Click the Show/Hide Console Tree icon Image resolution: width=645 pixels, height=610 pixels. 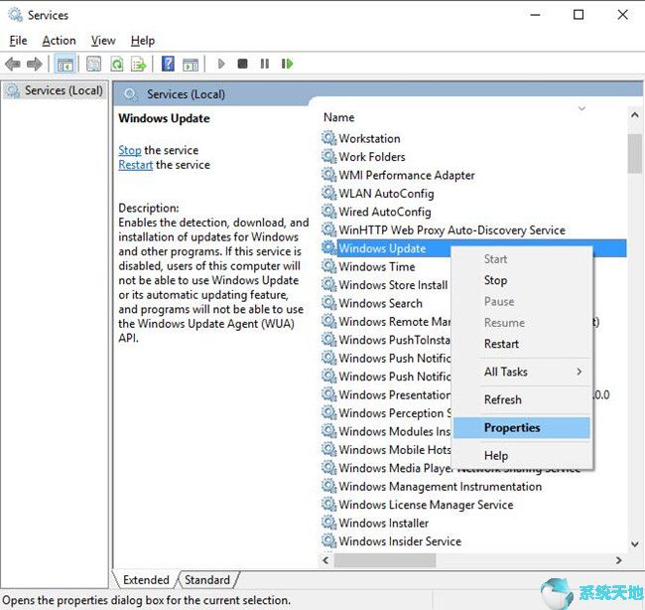pyautogui.click(x=64, y=64)
